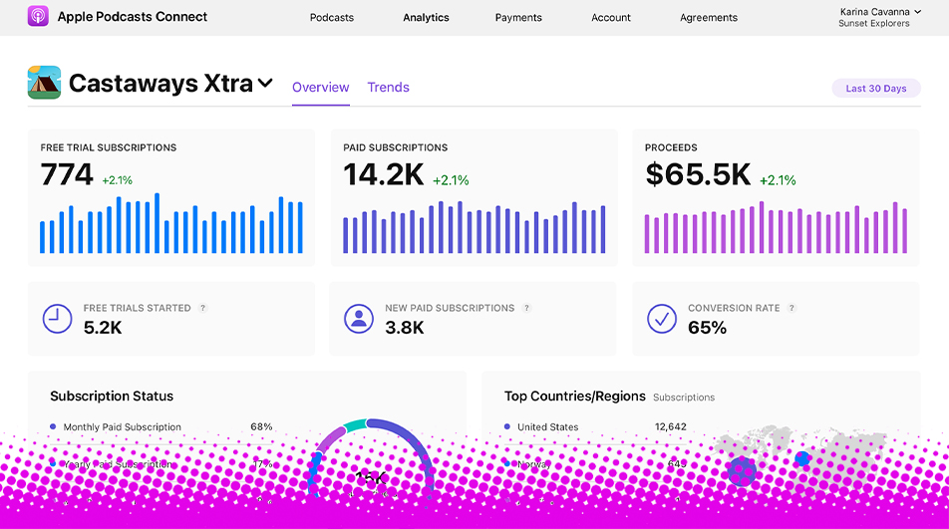Open the Analytics menu
This screenshot has height=529, width=949.
coord(426,18)
